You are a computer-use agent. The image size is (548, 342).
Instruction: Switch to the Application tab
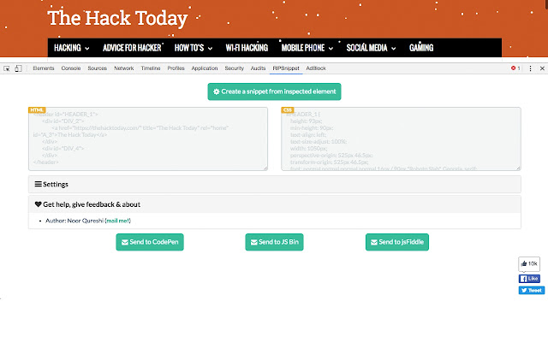pyautogui.click(x=205, y=68)
